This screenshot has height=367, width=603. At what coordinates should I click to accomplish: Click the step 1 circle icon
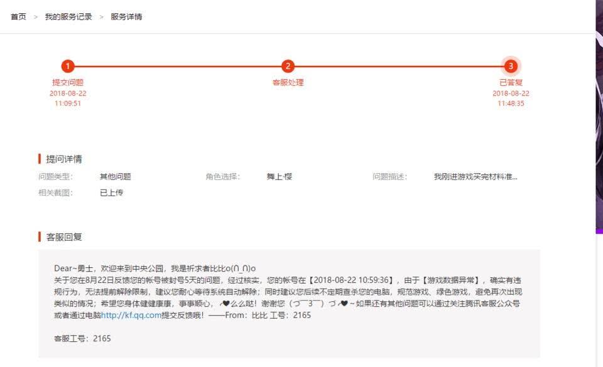[x=68, y=66]
